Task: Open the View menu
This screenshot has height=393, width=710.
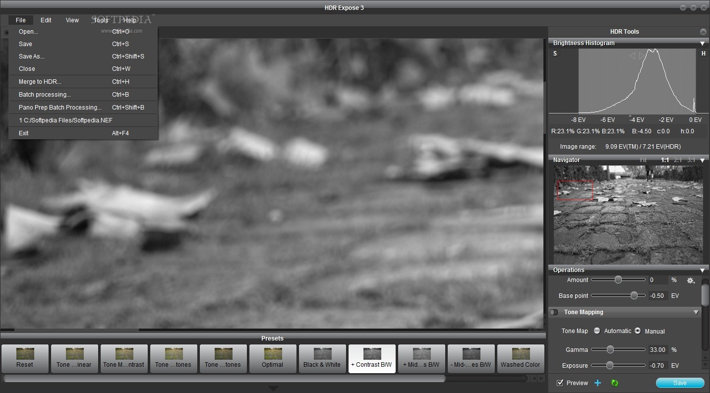Action: (72, 20)
